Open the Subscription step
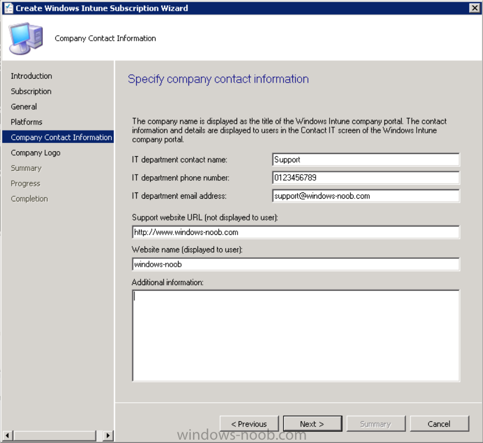Screen dimensions: 483x443 (31, 92)
